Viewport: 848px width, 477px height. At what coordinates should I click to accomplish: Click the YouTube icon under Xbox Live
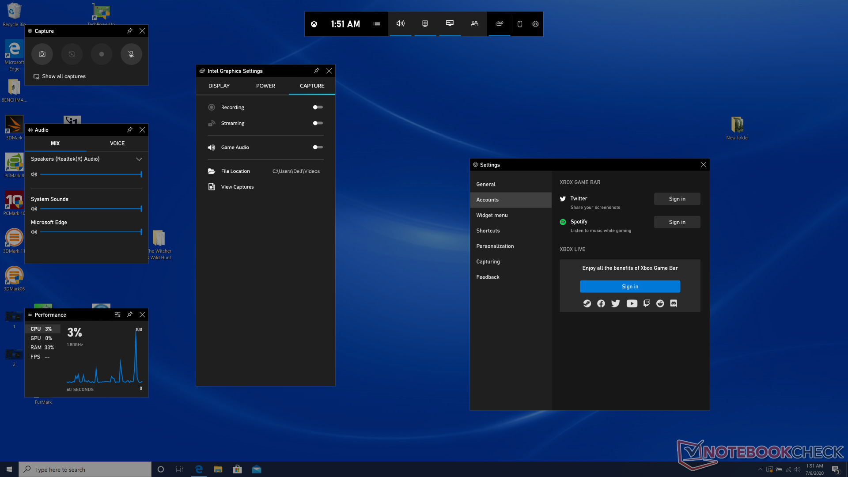(632, 303)
